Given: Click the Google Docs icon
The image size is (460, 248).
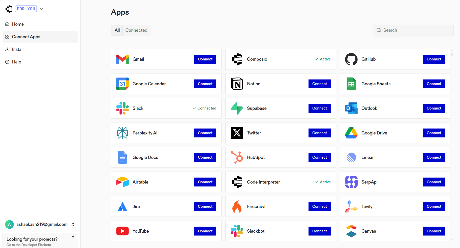Looking at the screenshot, I should 122,157.
